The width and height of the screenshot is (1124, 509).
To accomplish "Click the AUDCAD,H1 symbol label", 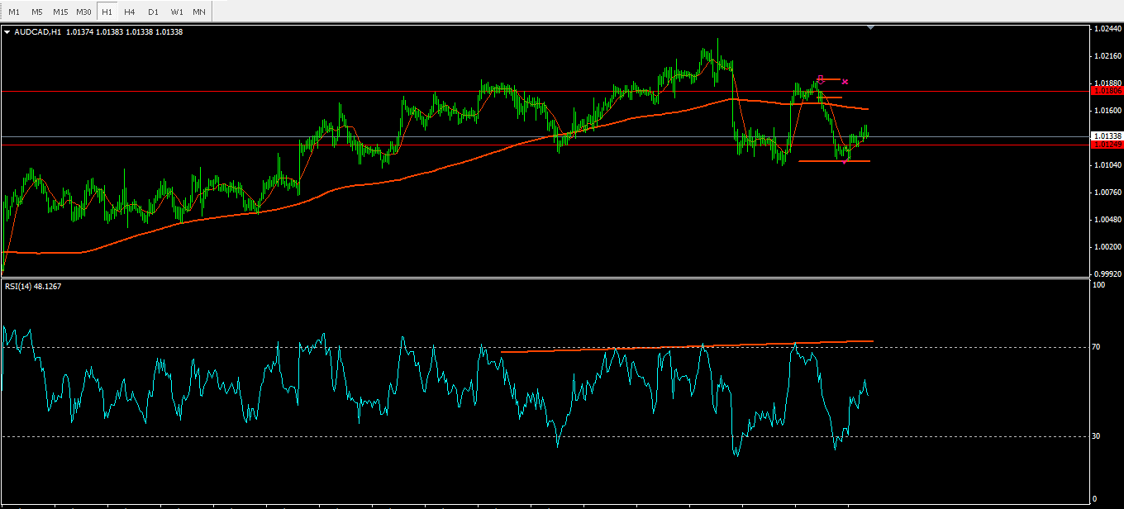I will (x=37, y=32).
